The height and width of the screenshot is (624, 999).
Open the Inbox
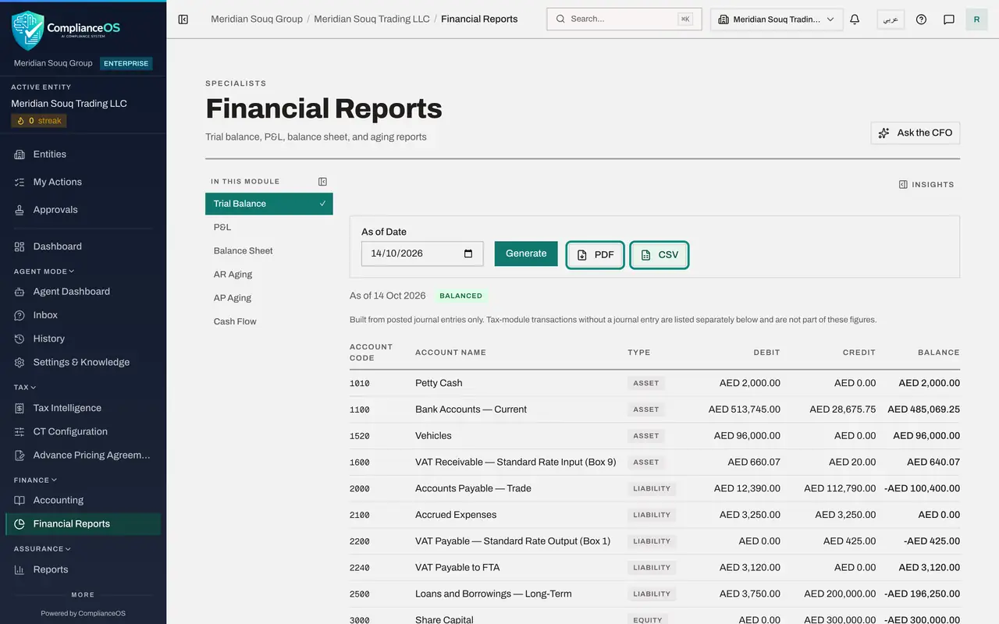tap(83, 315)
